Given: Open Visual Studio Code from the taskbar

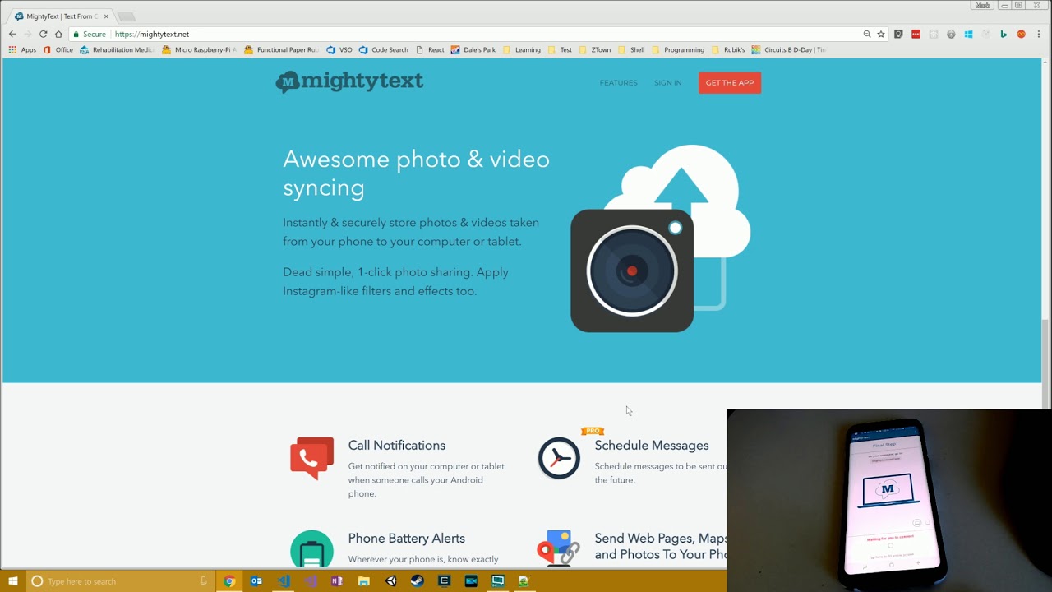Looking at the screenshot, I should 284,581.
